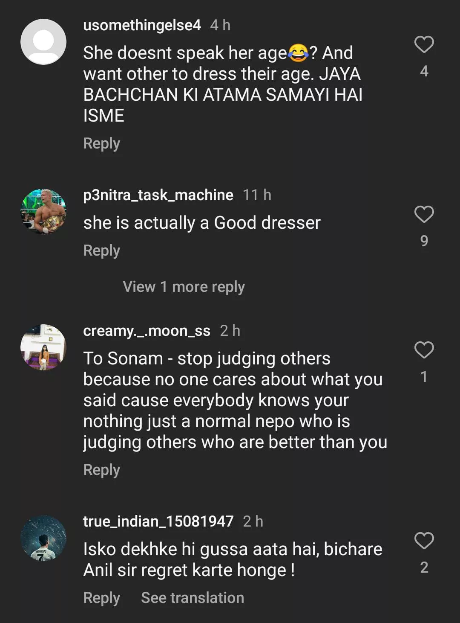This screenshot has width=460, height=623.
Task: Like p3nitra_task_machine's comment with the heart
Action: (x=424, y=214)
